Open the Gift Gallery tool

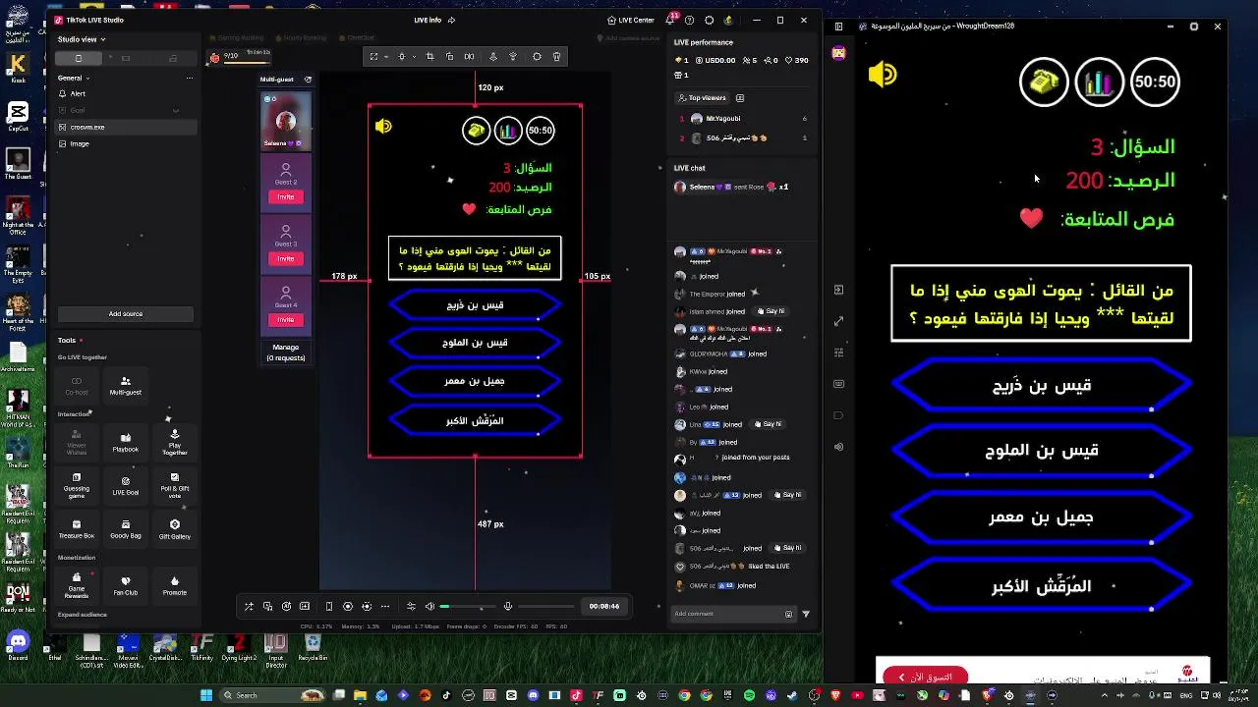174,529
